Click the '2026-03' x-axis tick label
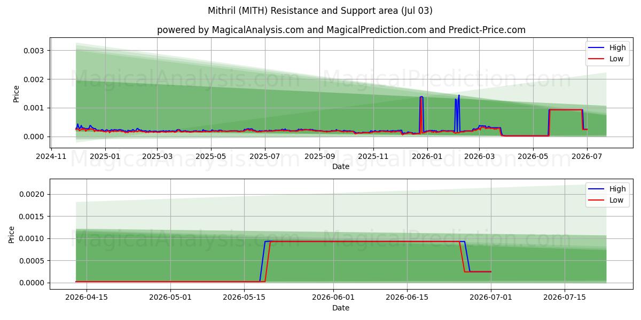This screenshot has height=320, width=641. (479, 156)
